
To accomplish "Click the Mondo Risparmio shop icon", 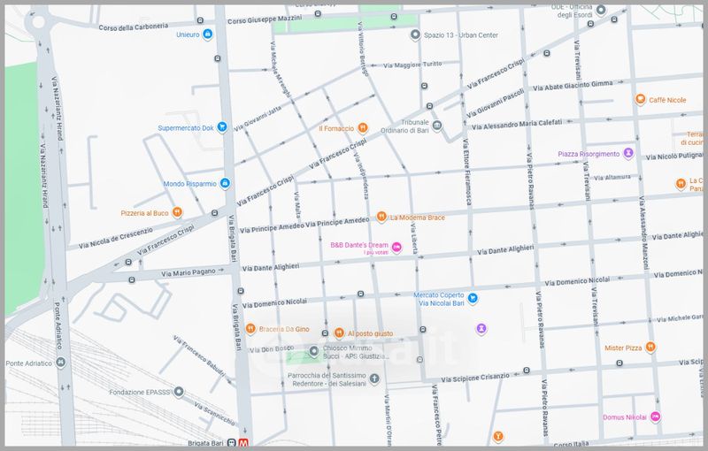I will [x=226, y=184].
